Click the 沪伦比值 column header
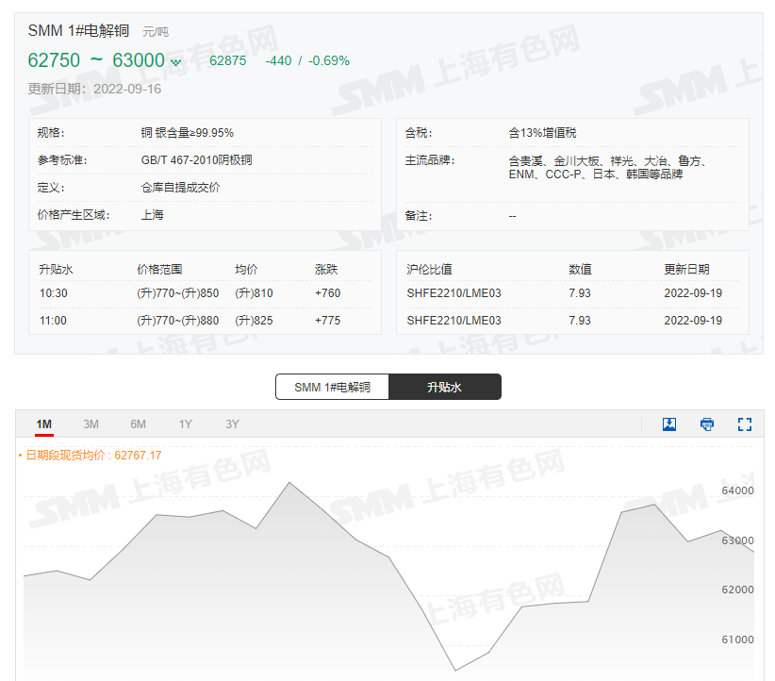 click(x=430, y=270)
